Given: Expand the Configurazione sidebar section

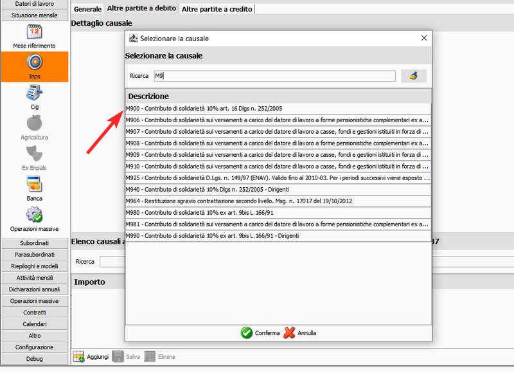Looking at the screenshot, I should click(x=34, y=347).
